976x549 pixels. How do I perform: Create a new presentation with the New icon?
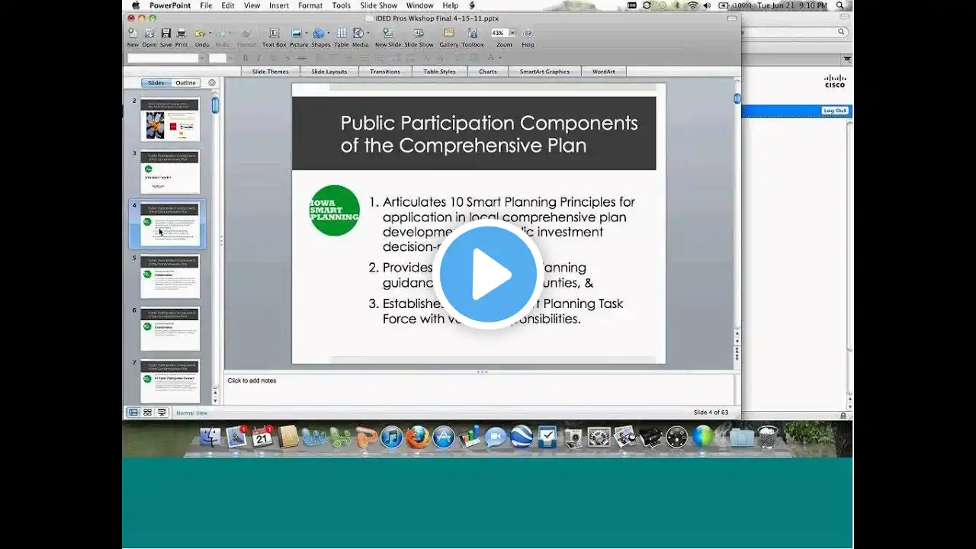point(133,34)
